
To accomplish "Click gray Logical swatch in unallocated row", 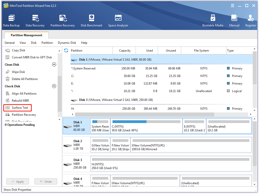I will point(228,91).
